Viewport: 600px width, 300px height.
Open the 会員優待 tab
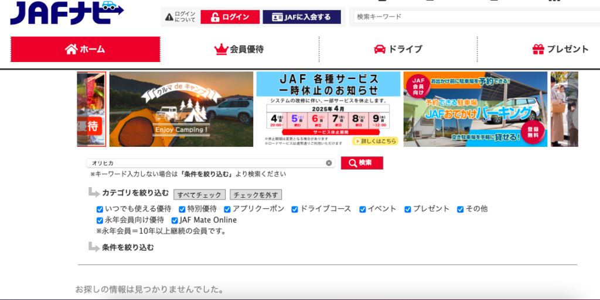coord(239,49)
